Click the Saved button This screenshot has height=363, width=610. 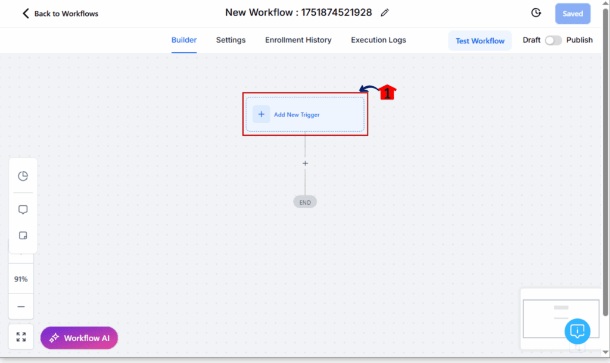pyautogui.click(x=572, y=14)
